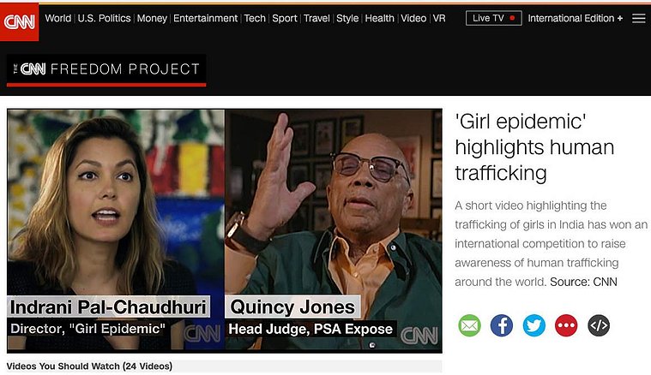The image size is (651, 375).
Task: Click the Live TV button
Action: click(x=494, y=18)
